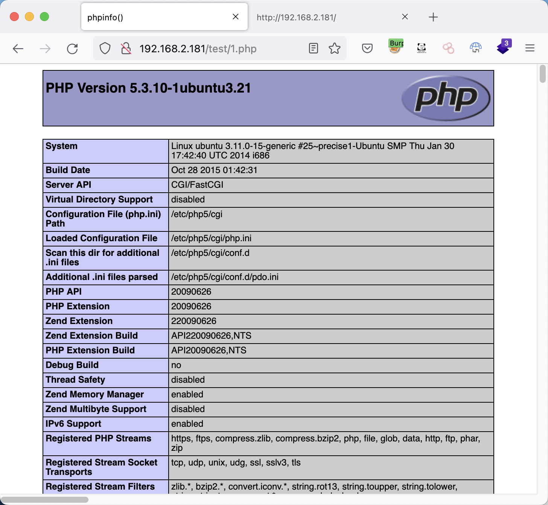Toggle reader view icon
Screen dimensions: 548x505
tap(313, 49)
